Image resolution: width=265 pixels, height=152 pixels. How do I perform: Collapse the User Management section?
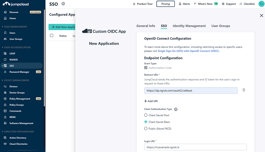(x=14, y=27)
